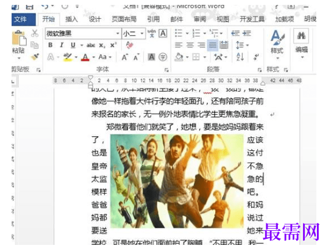Open the font size dropdown 小二
Viewport: 331px width, 251px height.
click(142, 34)
